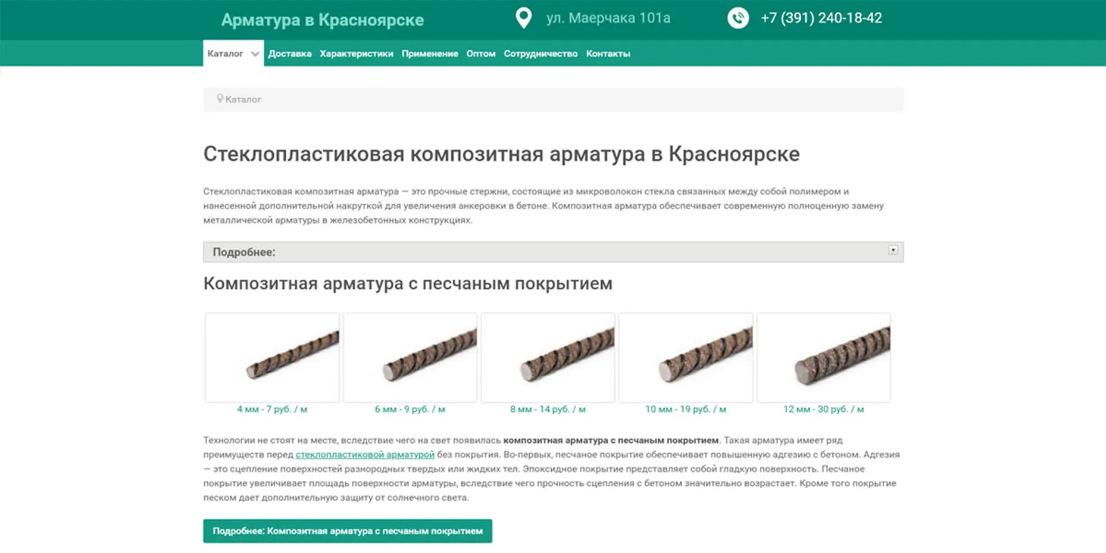Image resolution: width=1106 pixels, height=553 pixels.
Task: Open the Контакты page from the menu
Action: (x=608, y=54)
